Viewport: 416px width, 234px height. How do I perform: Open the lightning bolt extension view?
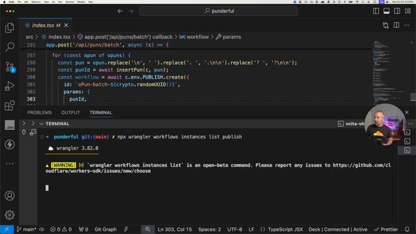[x=10, y=144]
